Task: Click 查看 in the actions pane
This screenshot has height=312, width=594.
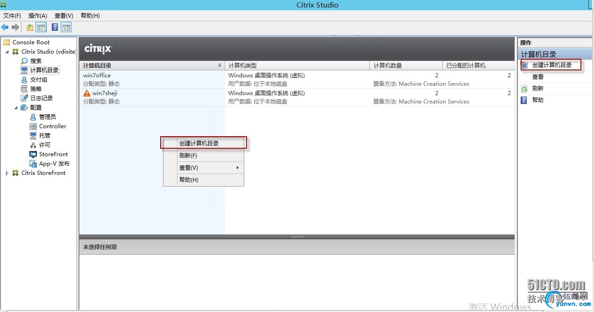Action: 538,76
